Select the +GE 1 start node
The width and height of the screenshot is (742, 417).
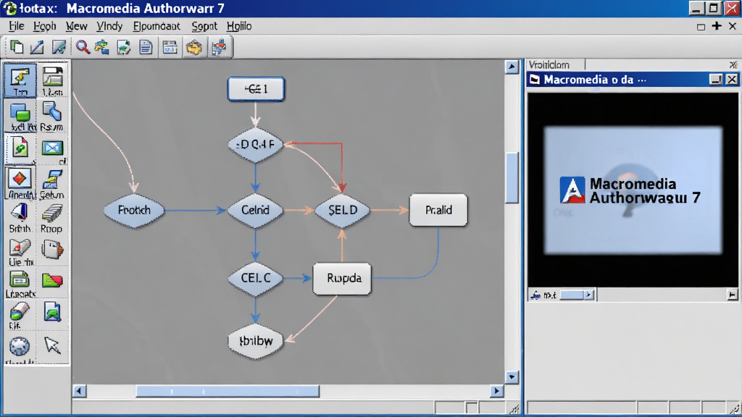[x=256, y=89]
